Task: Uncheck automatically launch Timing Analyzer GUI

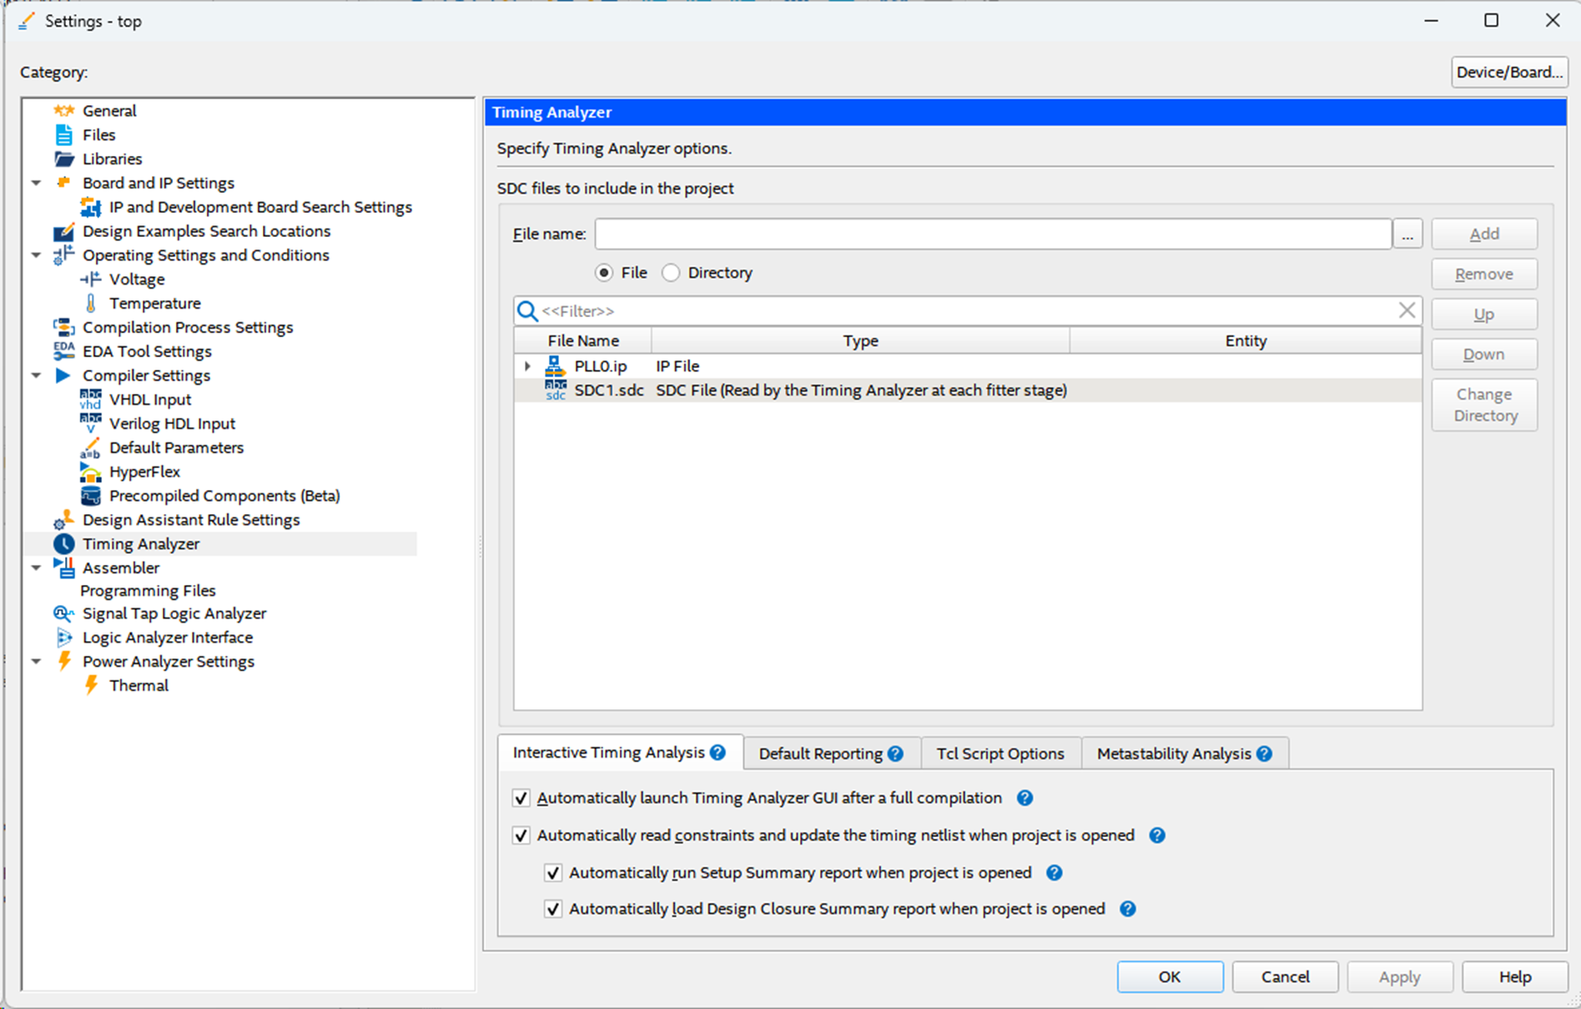Action: pyautogui.click(x=521, y=798)
